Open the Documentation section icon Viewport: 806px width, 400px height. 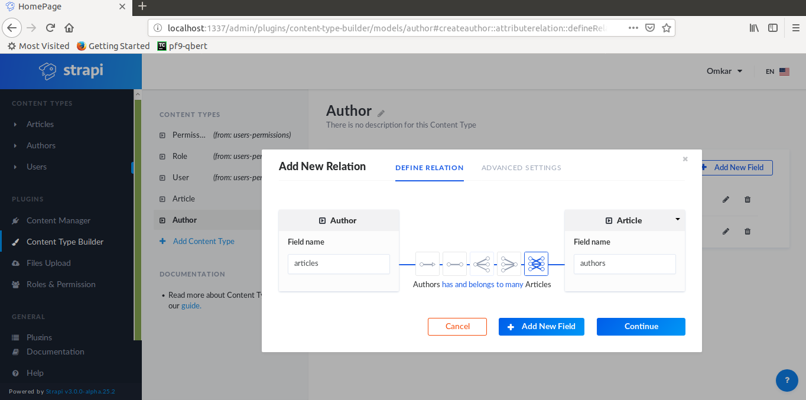[x=15, y=351]
